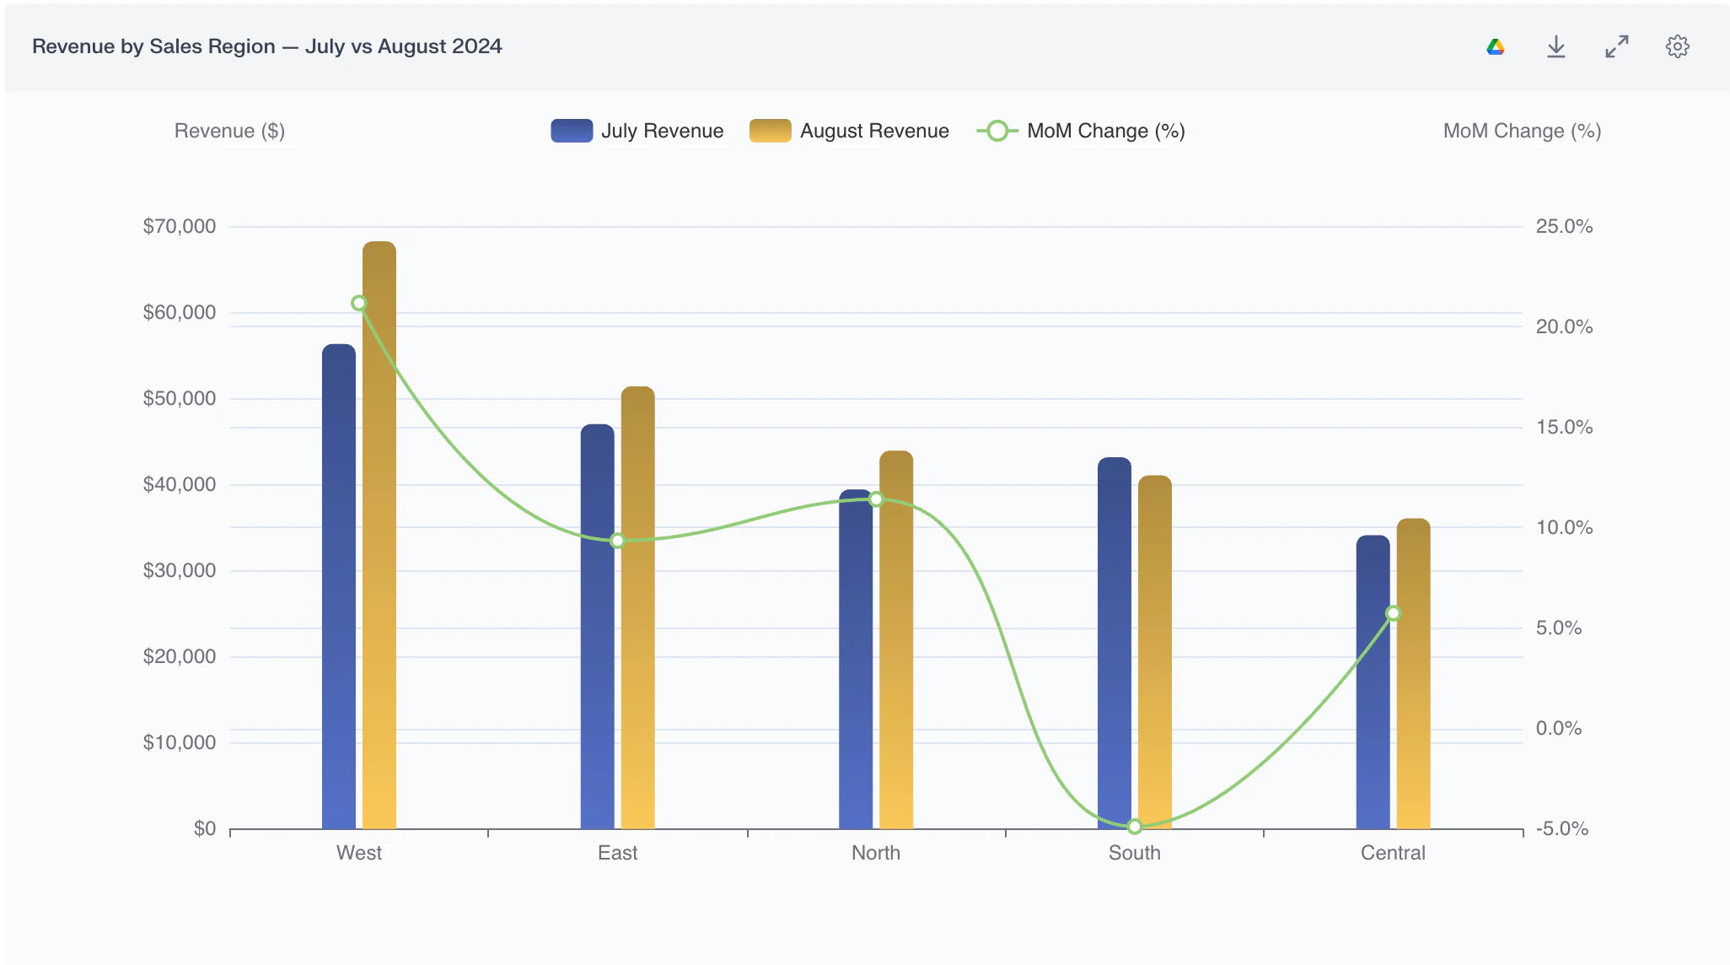The width and height of the screenshot is (1730, 965).
Task: Click the 15.0% right axis label
Action: pyautogui.click(x=1565, y=427)
